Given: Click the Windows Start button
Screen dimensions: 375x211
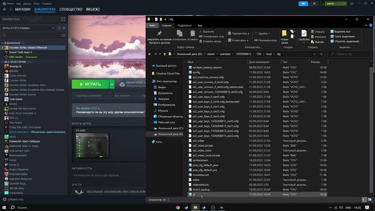Looking at the screenshot, I should [x=4, y=207].
